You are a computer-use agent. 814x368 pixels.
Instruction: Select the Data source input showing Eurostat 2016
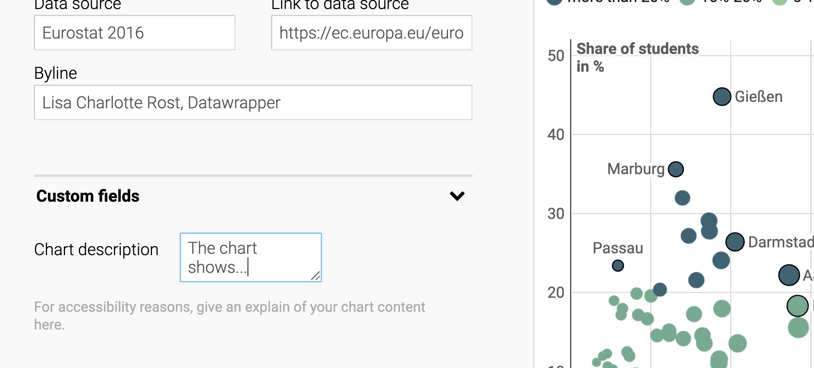click(135, 32)
